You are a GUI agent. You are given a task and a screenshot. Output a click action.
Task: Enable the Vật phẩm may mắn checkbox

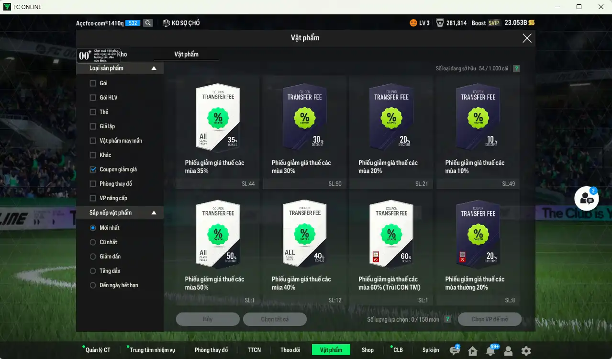coord(93,141)
